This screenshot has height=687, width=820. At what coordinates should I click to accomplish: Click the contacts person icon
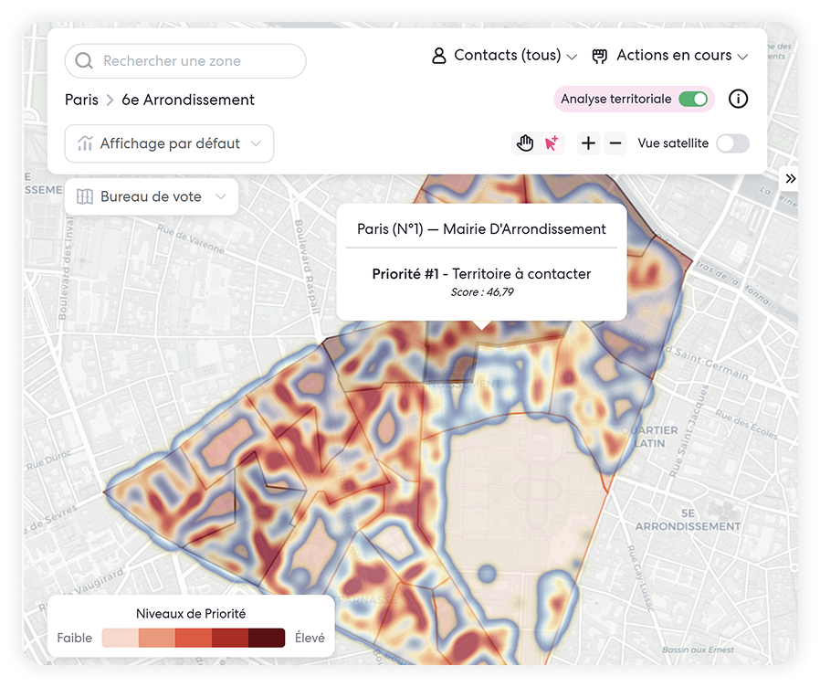pos(439,55)
